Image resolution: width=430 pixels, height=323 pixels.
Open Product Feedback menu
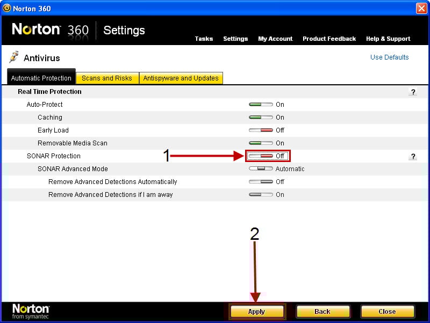(x=329, y=39)
